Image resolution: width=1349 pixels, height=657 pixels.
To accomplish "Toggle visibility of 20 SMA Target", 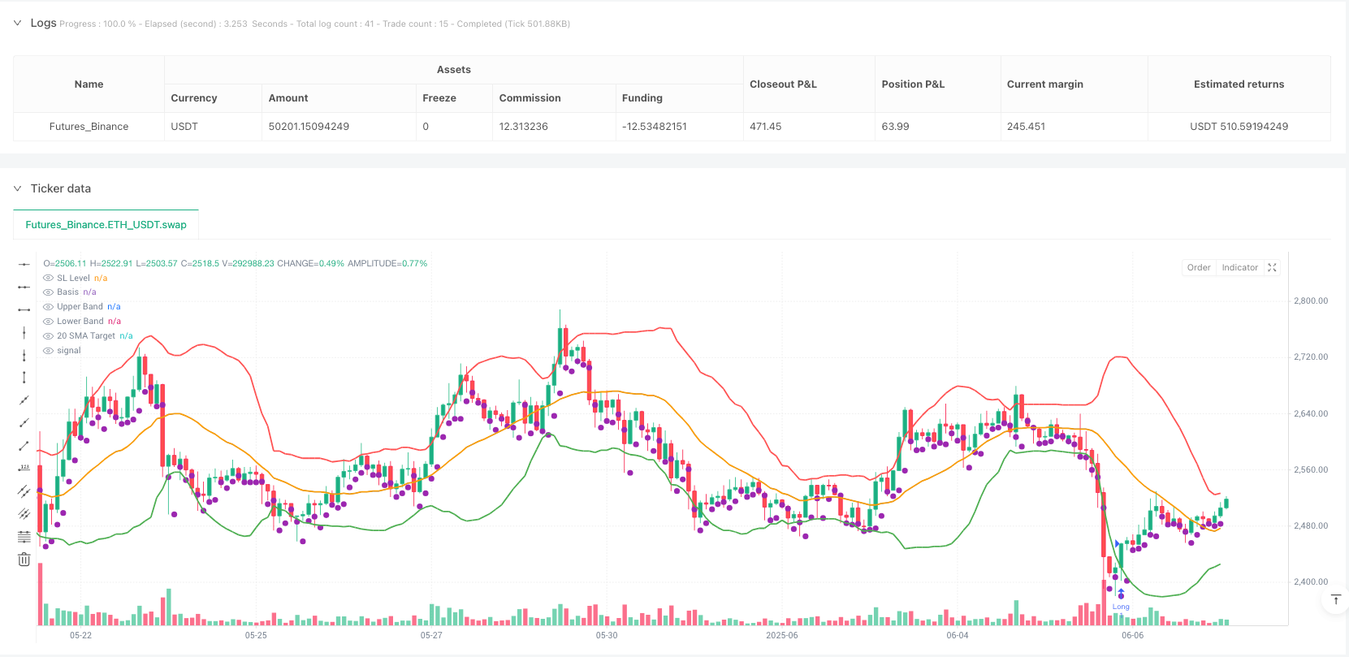I will [48, 336].
